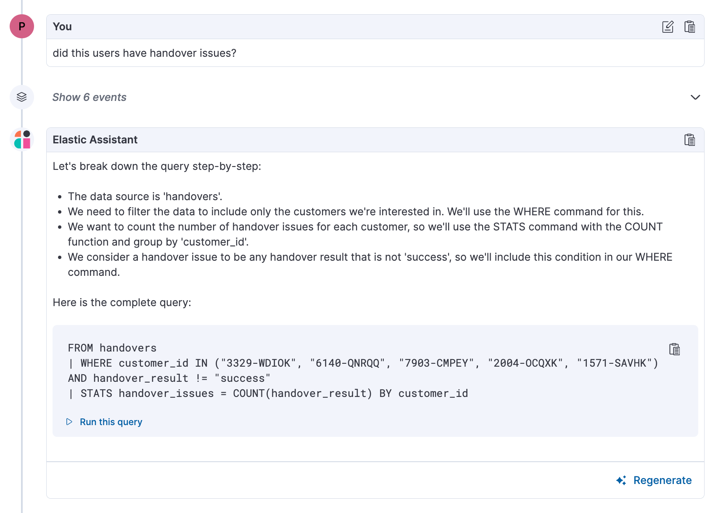Viewport: 718px width, 513px height.
Task: Click the play icon beside Run this query
Action: [69, 422]
